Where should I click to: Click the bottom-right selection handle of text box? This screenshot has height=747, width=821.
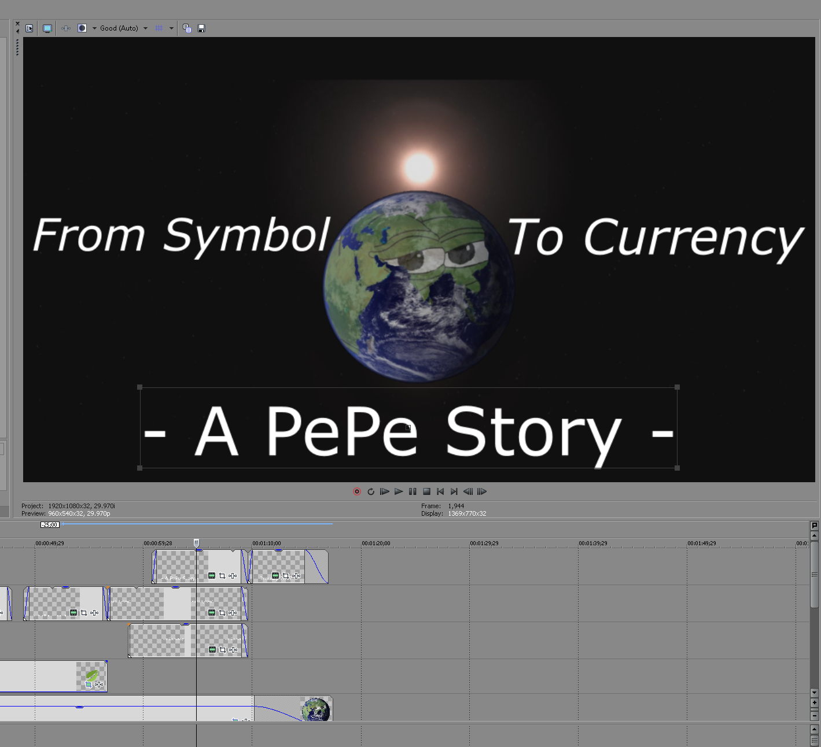tap(678, 468)
